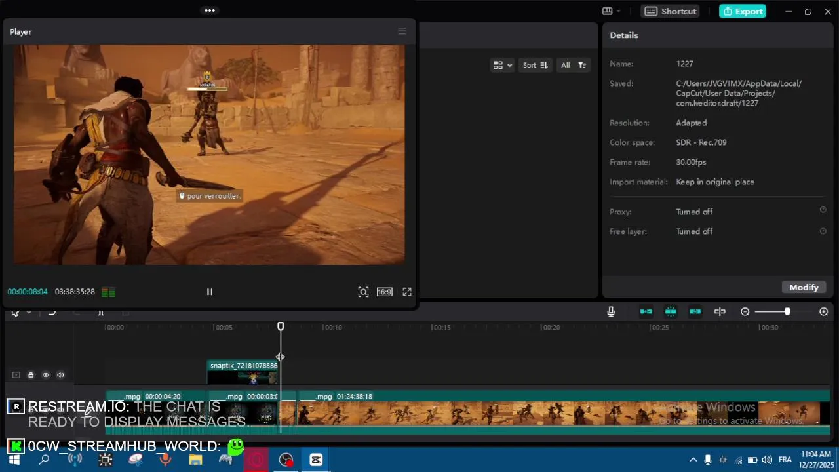Open the Shortcut panel
839x472 pixels.
671,11
